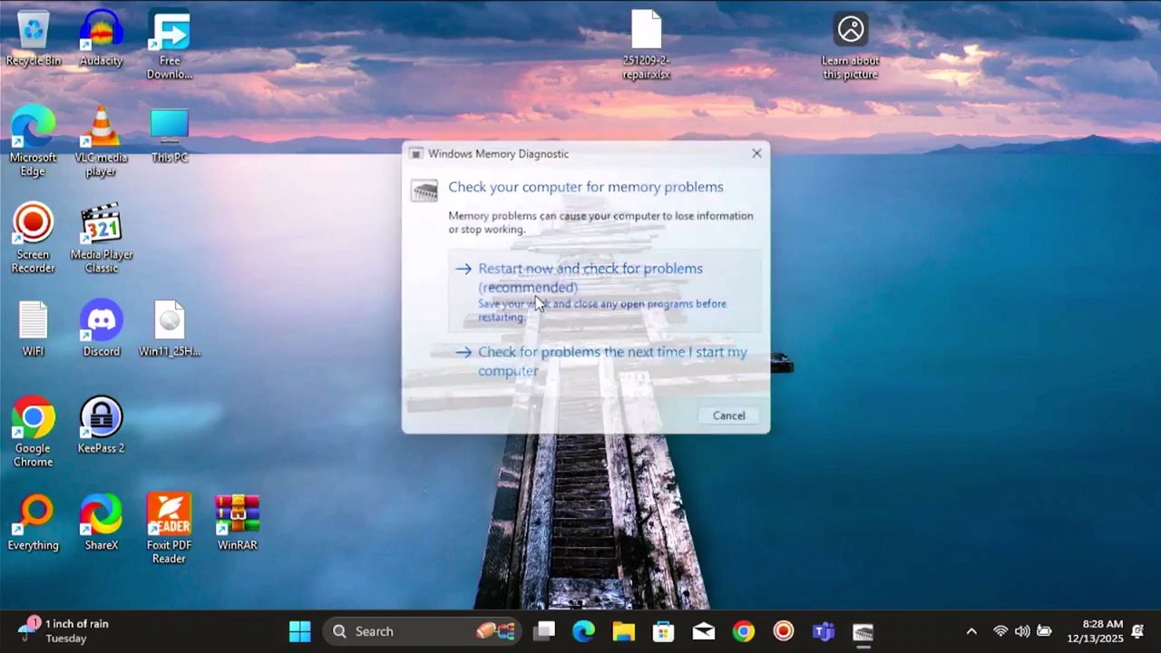1161x653 pixels.
Task: Open the volume speaker tray icon
Action: [1022, 631]
